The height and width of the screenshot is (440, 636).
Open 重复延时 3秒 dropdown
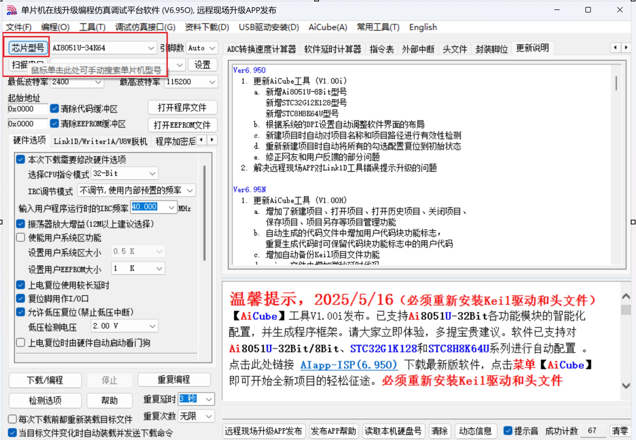(x=196, y=399)
